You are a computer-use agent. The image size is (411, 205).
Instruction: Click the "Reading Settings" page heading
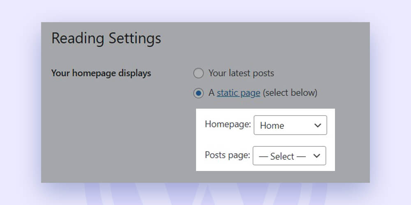pyautogui.click(x=106, y=39)
